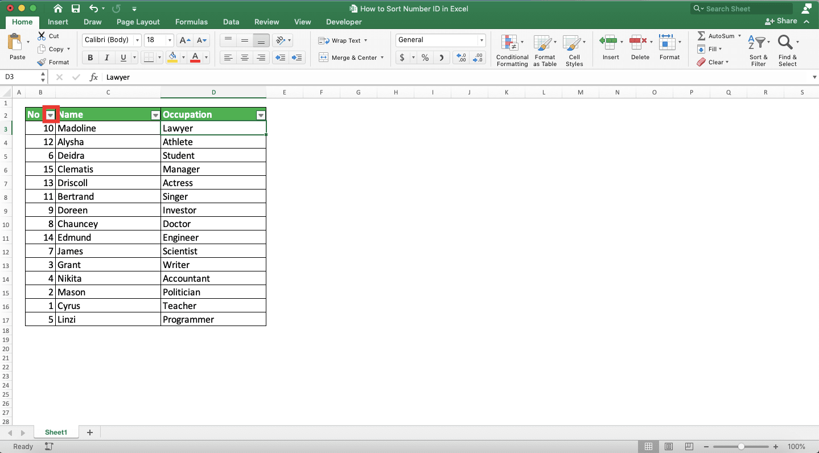
Task: Expand the formula bar
Action: coord(814,77)
